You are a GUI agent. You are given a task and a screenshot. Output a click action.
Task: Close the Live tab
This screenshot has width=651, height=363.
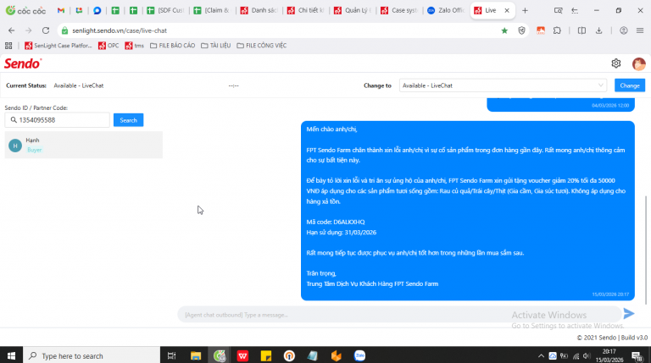507,10
